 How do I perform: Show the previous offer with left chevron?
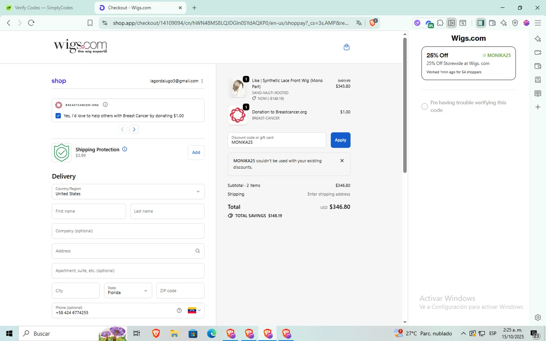(122, 129)
